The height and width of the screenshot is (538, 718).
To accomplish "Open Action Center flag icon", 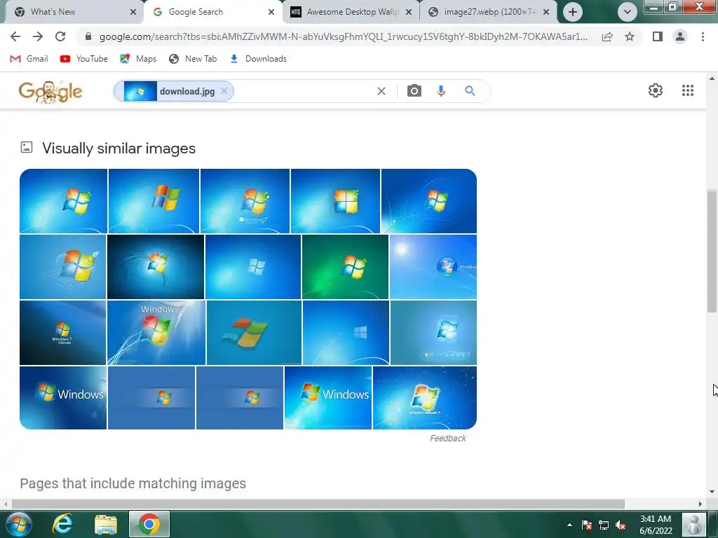I will [x=587, y=525].
